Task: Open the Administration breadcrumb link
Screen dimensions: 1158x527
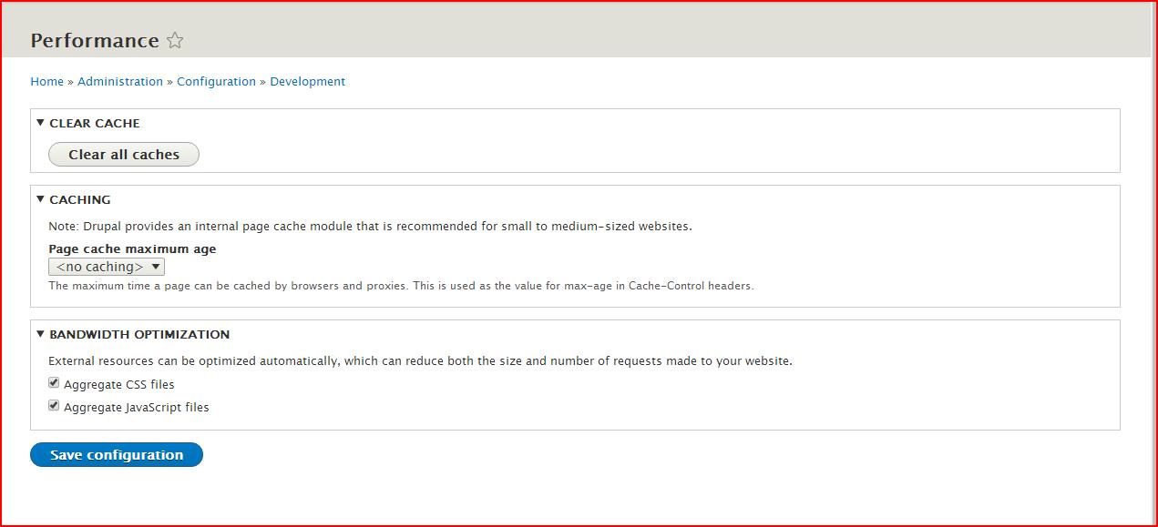Action: pyautogui.click(x=120, y=81)
